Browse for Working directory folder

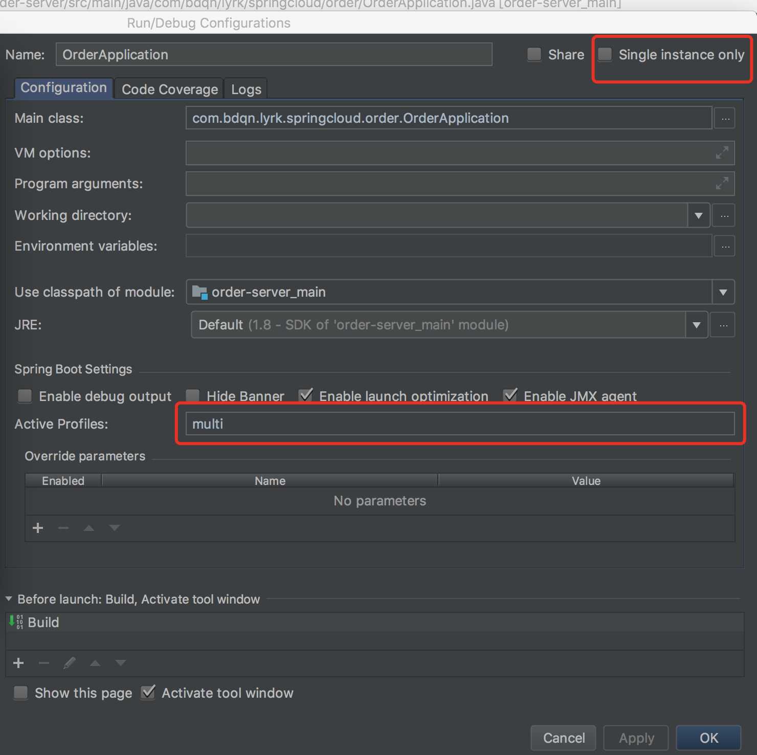pyautogui.click(x=724, y=216)
